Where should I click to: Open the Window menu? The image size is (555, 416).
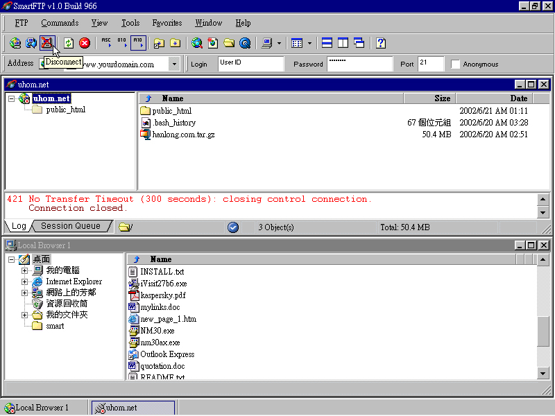tap(209, 23)
